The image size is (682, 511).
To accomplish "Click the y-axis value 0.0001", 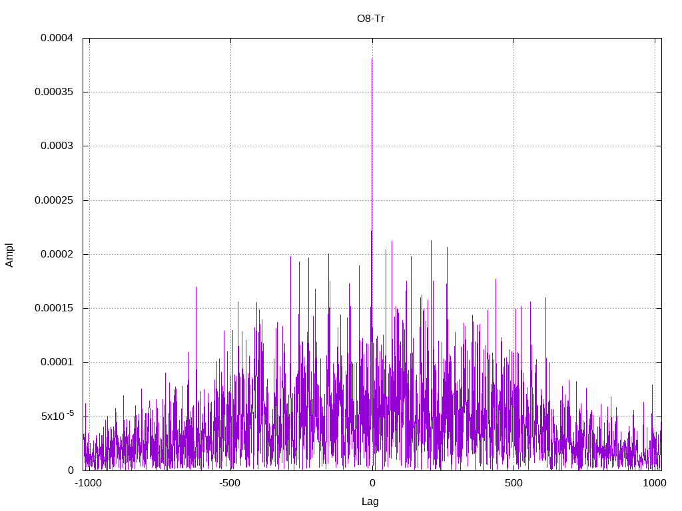I will (57, 362).
